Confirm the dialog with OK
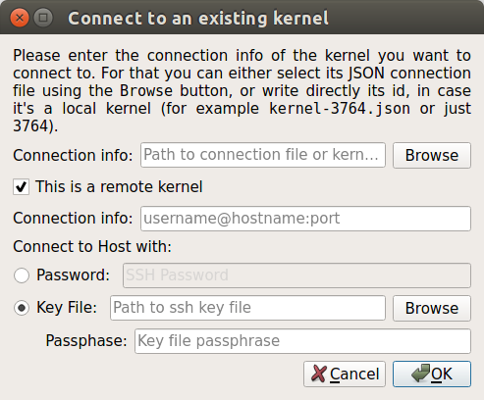 (x=432, y=374)
